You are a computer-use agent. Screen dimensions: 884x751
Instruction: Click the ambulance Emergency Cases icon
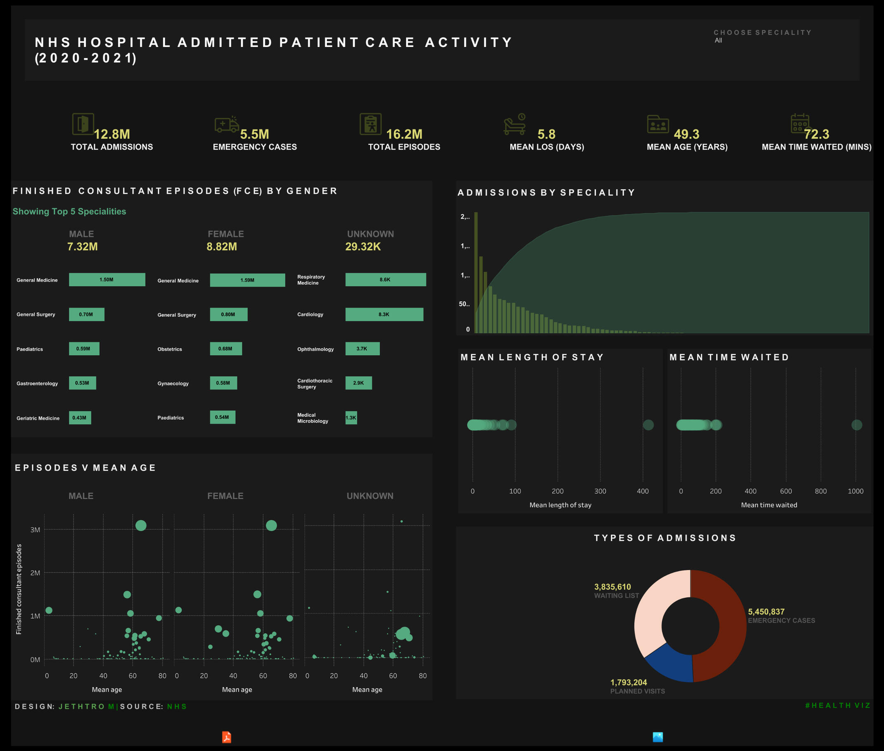pos(226,124)
